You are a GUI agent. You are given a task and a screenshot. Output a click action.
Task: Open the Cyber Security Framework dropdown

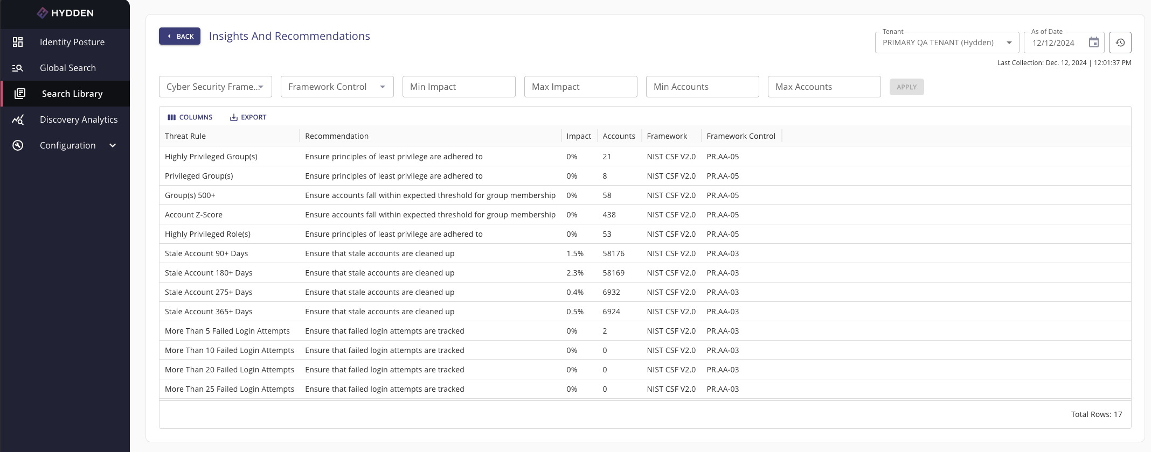pyautogui.click(x=216, y=87)
